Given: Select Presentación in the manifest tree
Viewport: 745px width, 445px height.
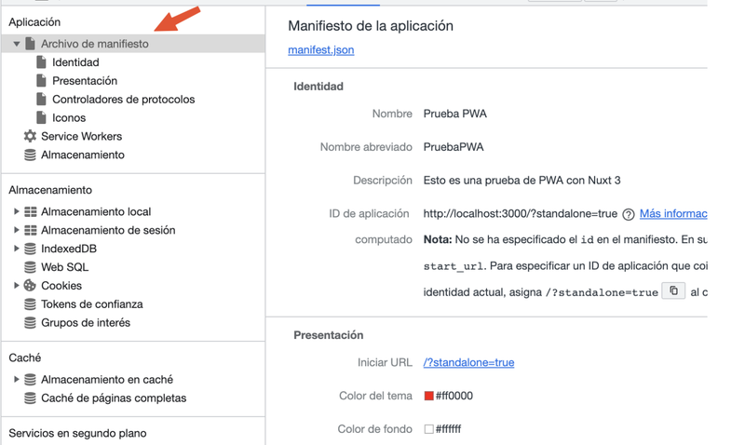Looking at the screenshot, I should coord(85,81).
